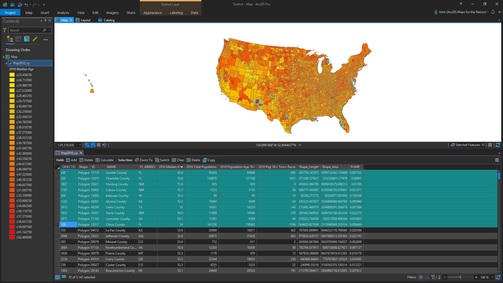Click Zoom To selection in the table
503x283 pixels.
point(144,160)
